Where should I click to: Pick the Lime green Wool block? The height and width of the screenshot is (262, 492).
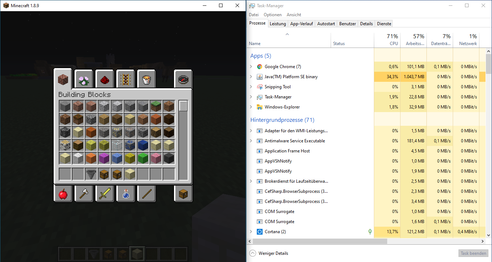coord(143,158)
